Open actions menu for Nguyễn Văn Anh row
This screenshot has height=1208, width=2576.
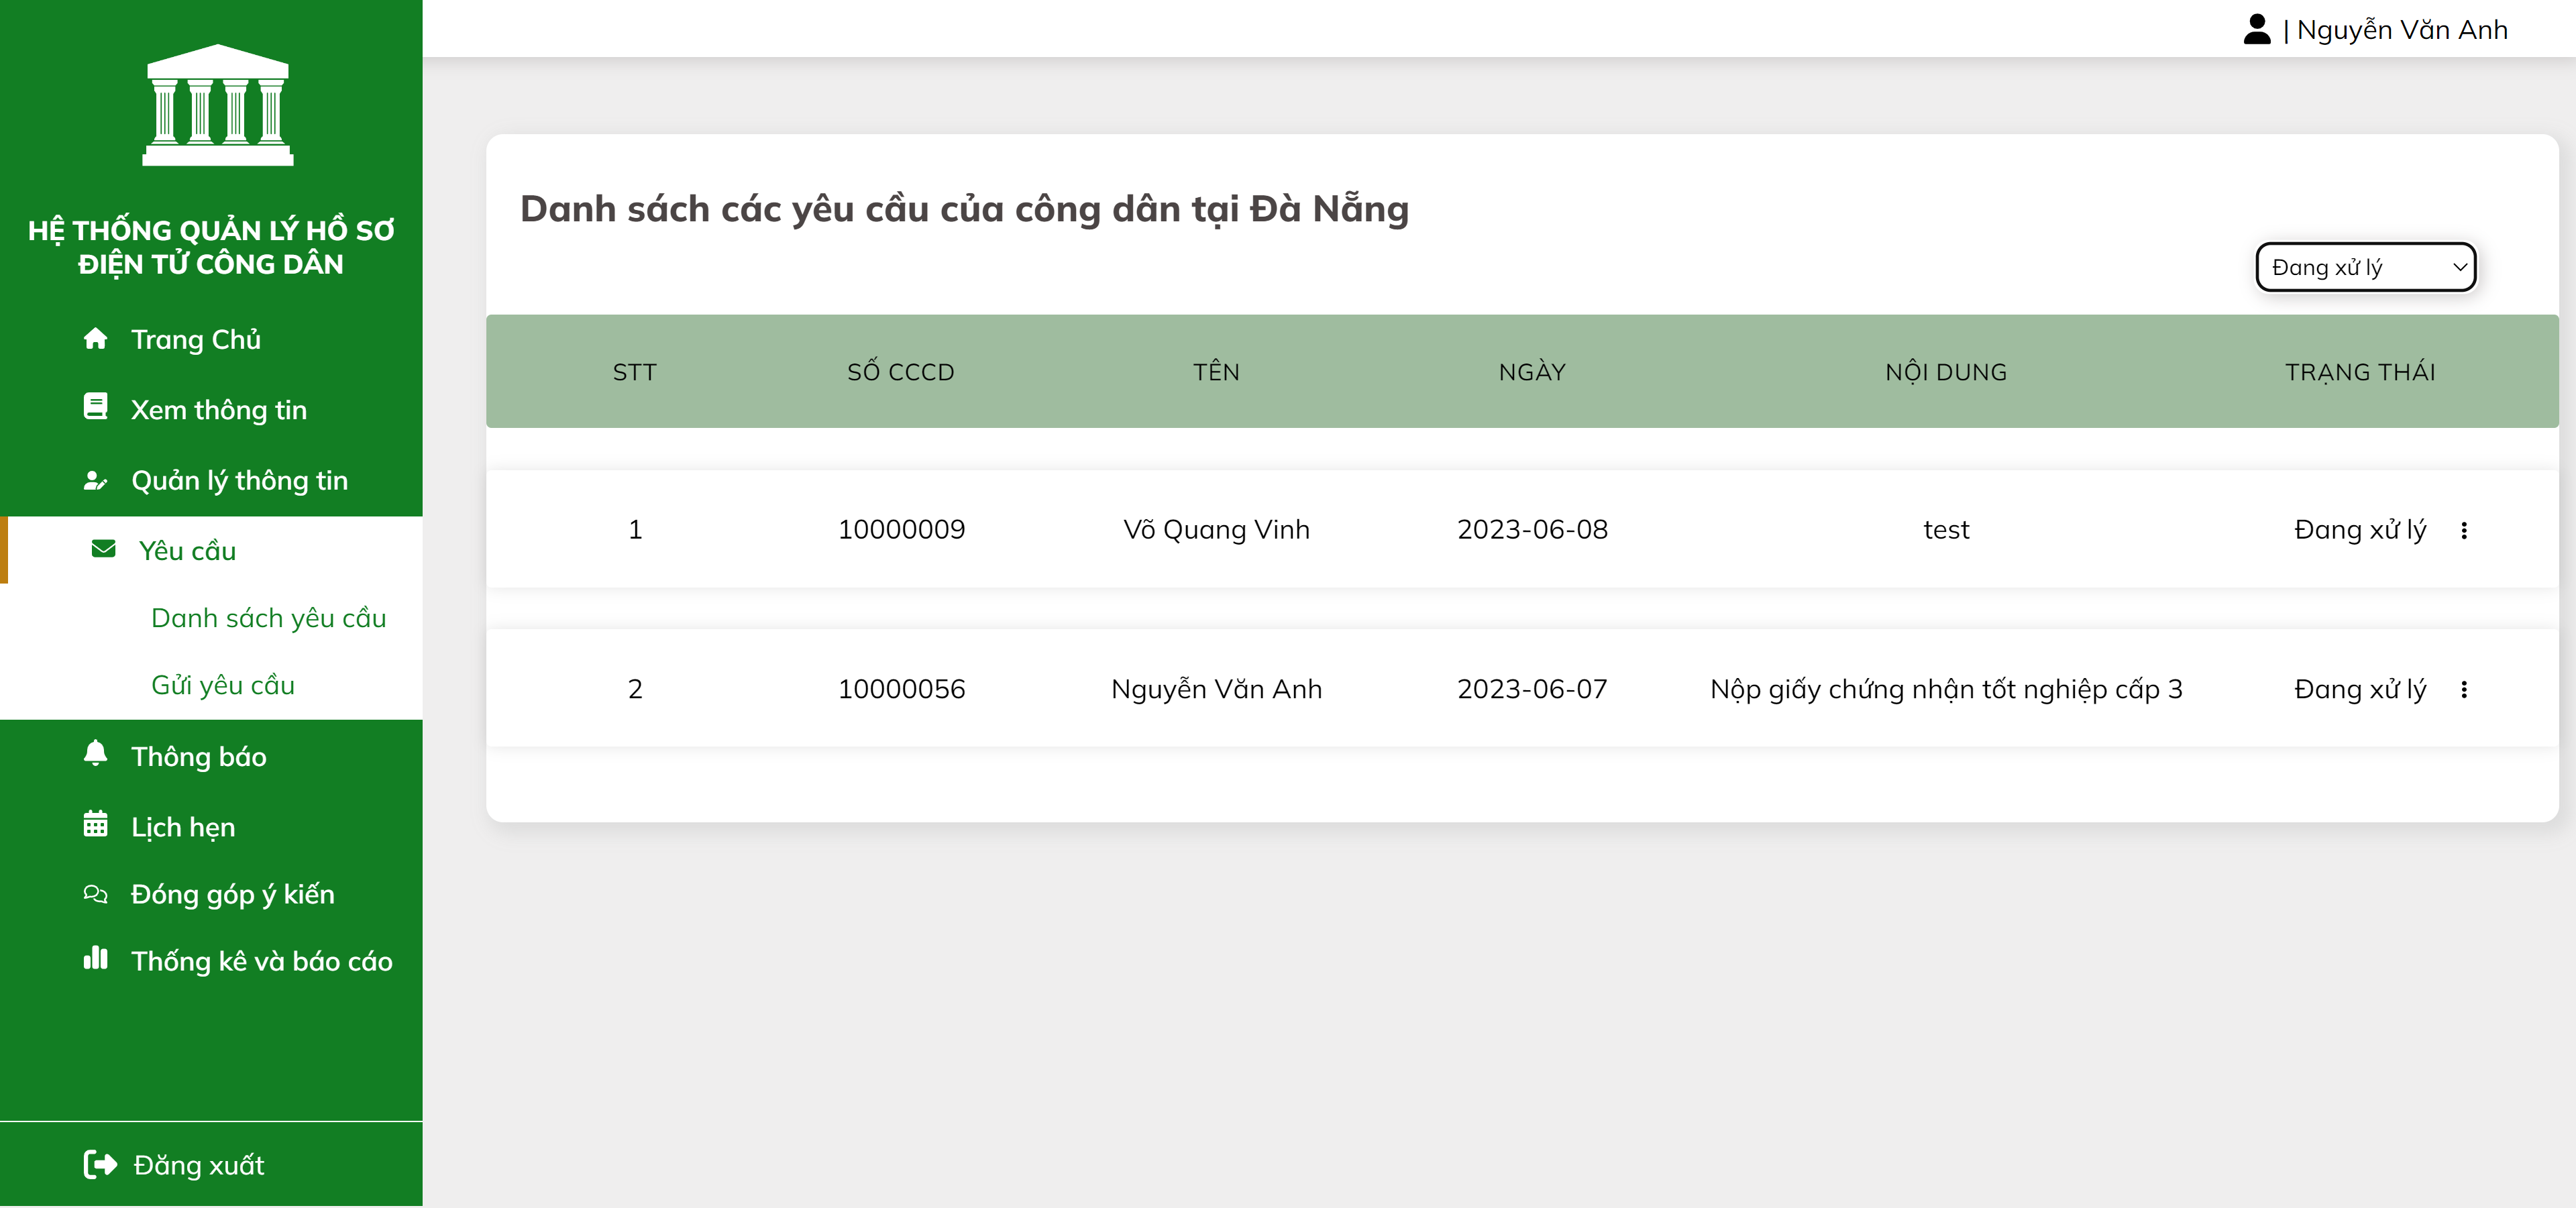[2466, 689]
